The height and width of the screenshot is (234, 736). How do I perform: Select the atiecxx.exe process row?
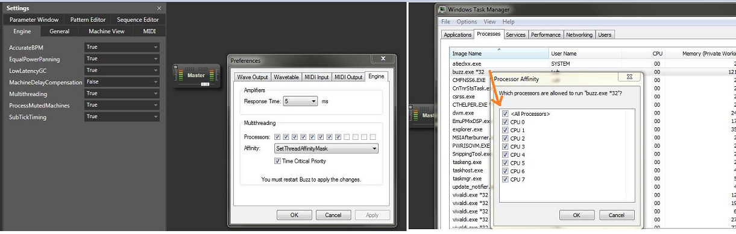(x=593, y=63)
